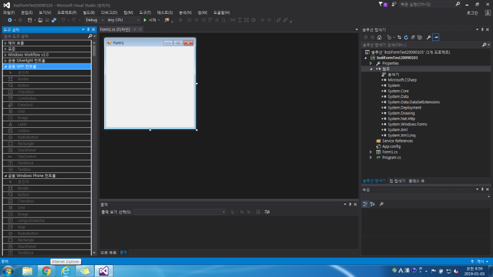
Task: Toggle the Preview Selected Items button in Solution Explorer
Action: (436, 37)
